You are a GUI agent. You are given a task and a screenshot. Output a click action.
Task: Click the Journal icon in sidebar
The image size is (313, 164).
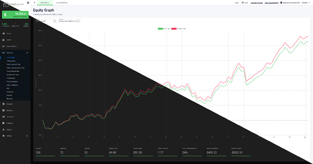[x=4, y=40]
